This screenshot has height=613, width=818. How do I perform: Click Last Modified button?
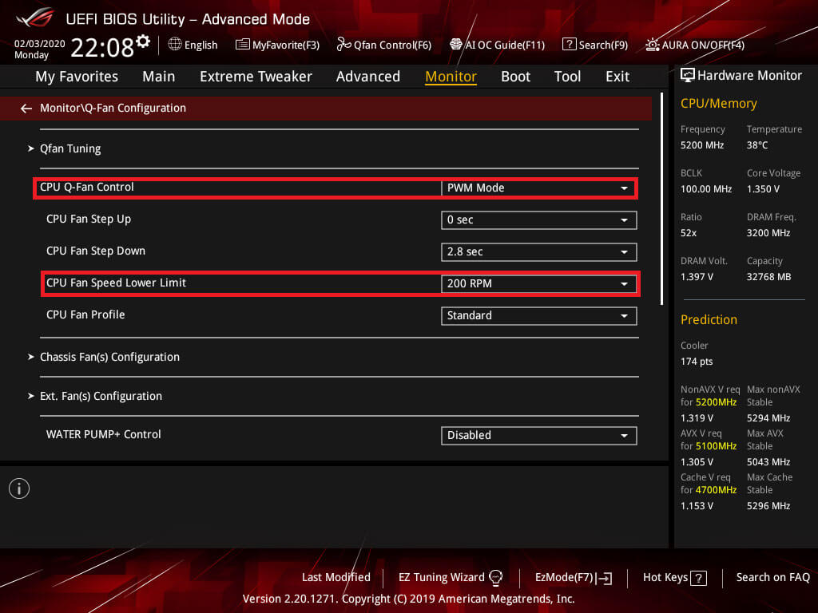click(336, 578)
